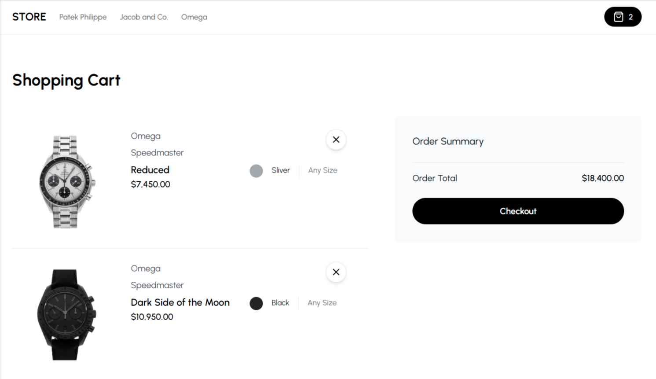Click the Dark Side of the Moon title
This screenshot has height=379, width=656.
click(180, 302)
